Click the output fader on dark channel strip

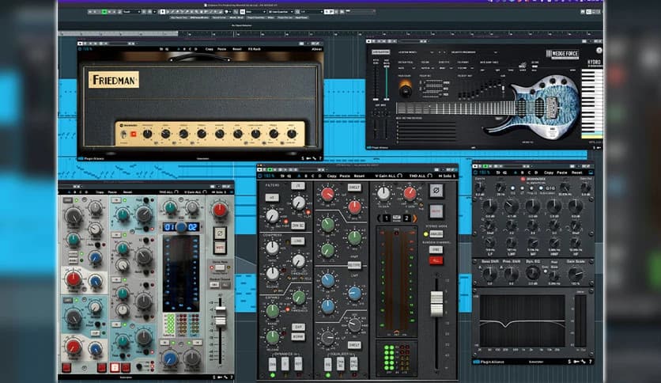tap(436, 304)
